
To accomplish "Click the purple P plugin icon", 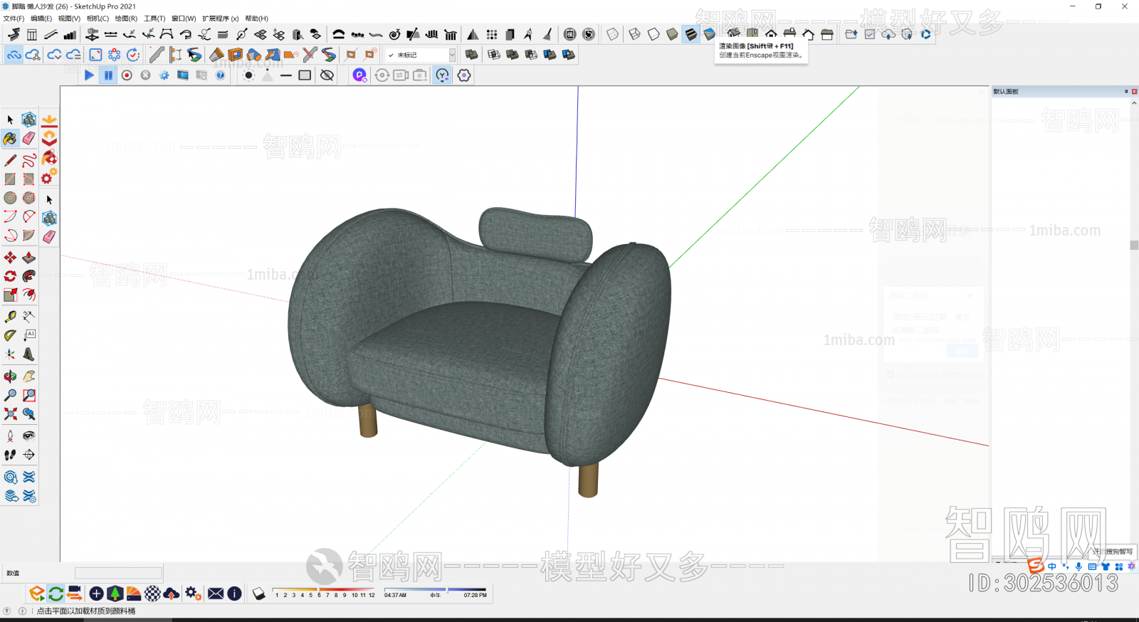I will [x=359, y=75].
